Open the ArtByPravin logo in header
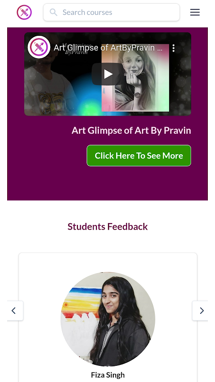215x382 pixels. (24, 12)
